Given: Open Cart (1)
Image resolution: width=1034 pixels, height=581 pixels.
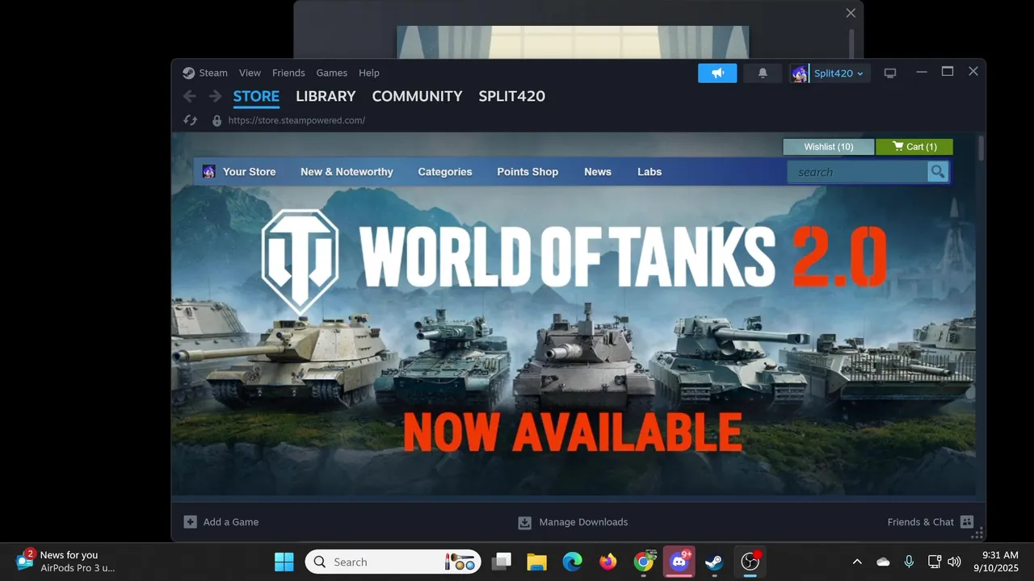Looking at the screenshot, I should 914,147.
